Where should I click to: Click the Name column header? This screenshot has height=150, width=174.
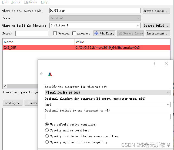pyautogui.click(x=38, y=42)
